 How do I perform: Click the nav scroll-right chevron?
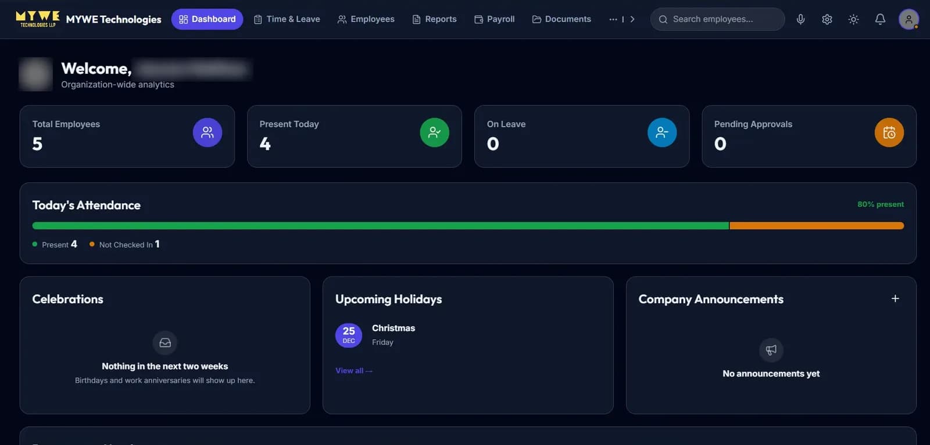pyautogui.click(x=632, y=19)
